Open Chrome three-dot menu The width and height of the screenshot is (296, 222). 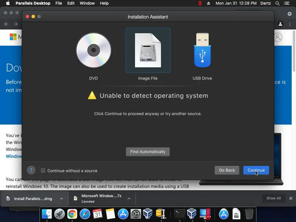pyautogui.click(x=290, y=24)
